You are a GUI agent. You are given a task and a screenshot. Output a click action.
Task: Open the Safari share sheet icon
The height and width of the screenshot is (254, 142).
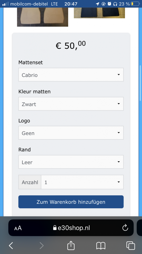[71, 245]
